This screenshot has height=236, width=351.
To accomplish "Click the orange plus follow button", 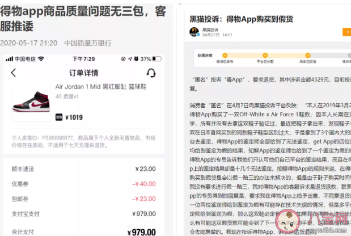I will tap(346, 32).
